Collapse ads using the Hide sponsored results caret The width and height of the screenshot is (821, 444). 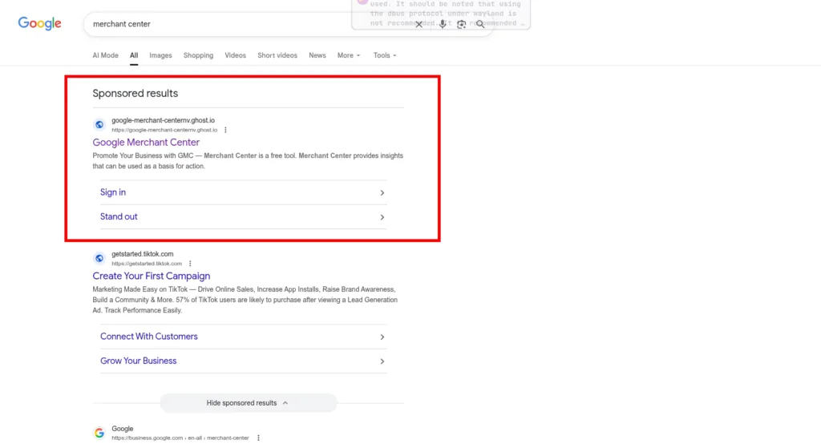285,403
